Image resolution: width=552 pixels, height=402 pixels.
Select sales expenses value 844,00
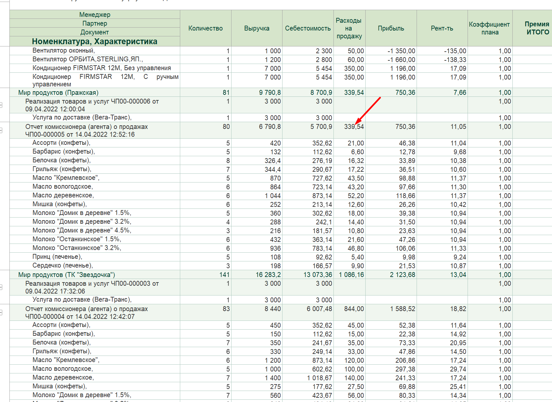[354, 309]
